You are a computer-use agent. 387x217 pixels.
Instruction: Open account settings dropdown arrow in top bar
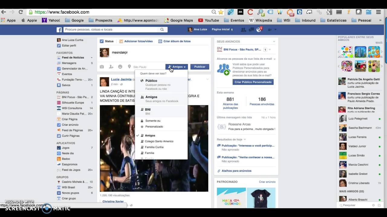click(x=275, y=30)
